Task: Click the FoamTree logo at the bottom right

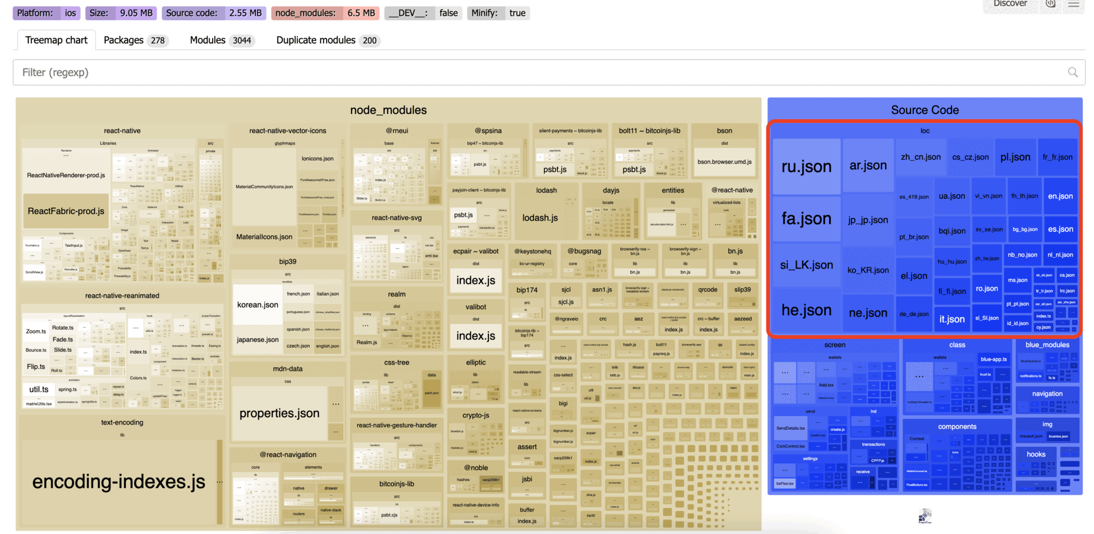Action: click(x=924, y=516)
